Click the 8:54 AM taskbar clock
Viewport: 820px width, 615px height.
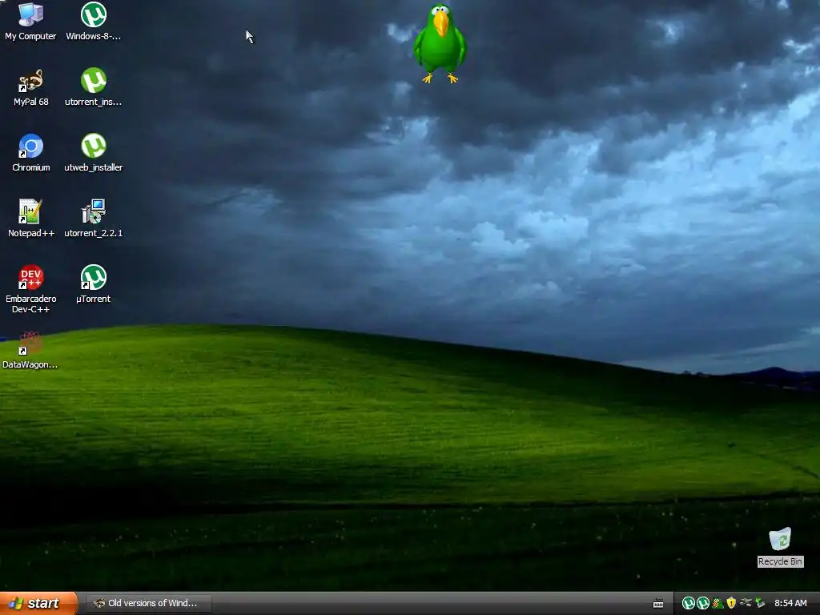[790, 603]
